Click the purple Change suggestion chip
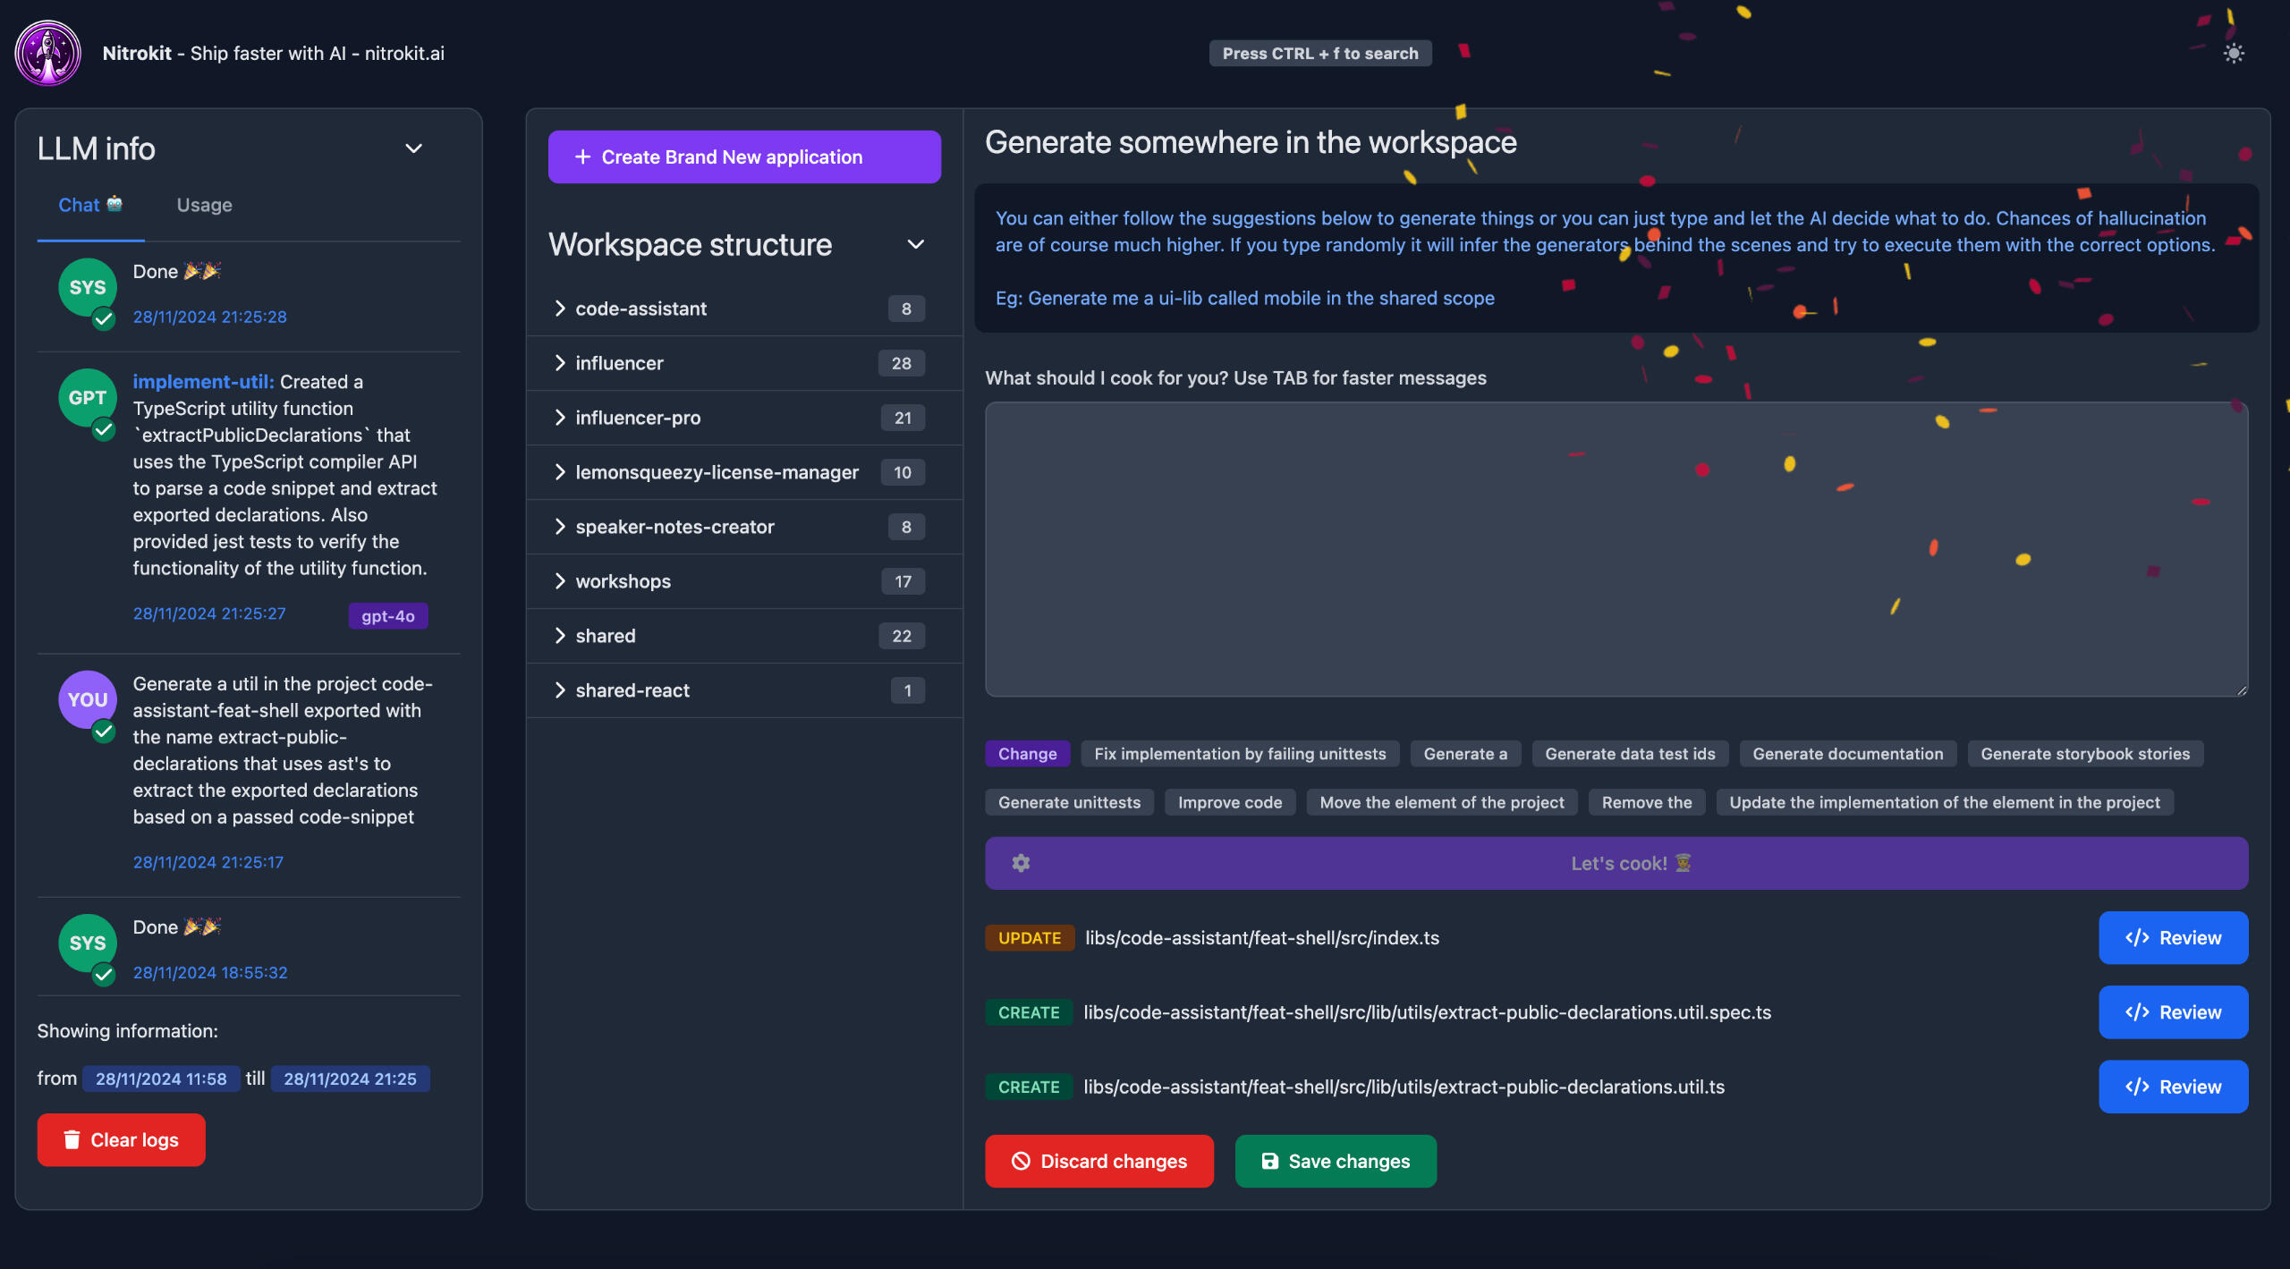The image size is (2290, 1269). tap(1027, 754)
